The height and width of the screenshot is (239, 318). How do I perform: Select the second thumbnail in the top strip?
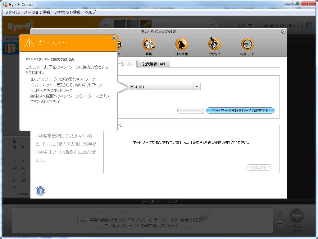pos(133,24)
